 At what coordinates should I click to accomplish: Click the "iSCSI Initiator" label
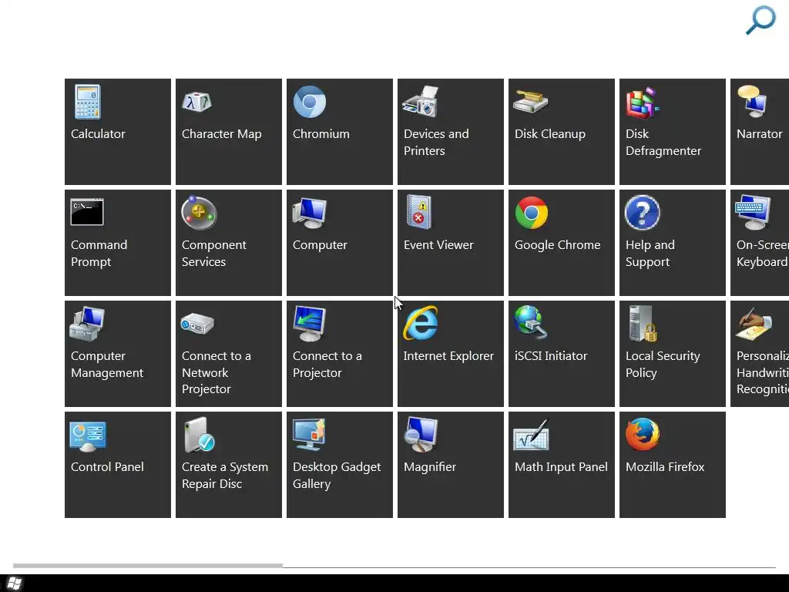pyautogui.click(x=550, y=356)
